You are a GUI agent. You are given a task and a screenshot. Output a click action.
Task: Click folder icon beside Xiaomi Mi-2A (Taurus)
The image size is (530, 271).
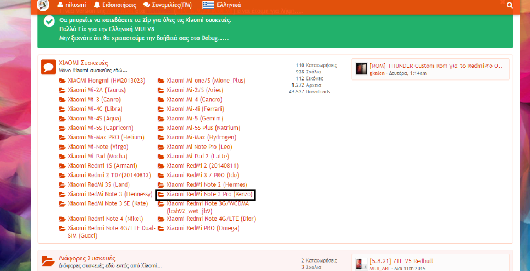[62, 90]
